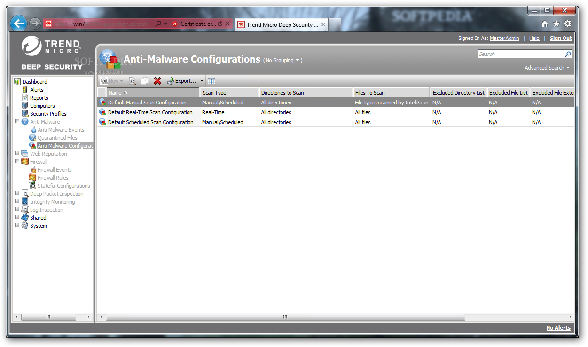
Task: Sort by Files To Scan header
Action: point(391,93)
